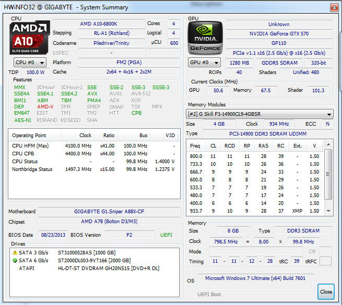Click the 1280 MB video memory field

(x=239, y=63)
